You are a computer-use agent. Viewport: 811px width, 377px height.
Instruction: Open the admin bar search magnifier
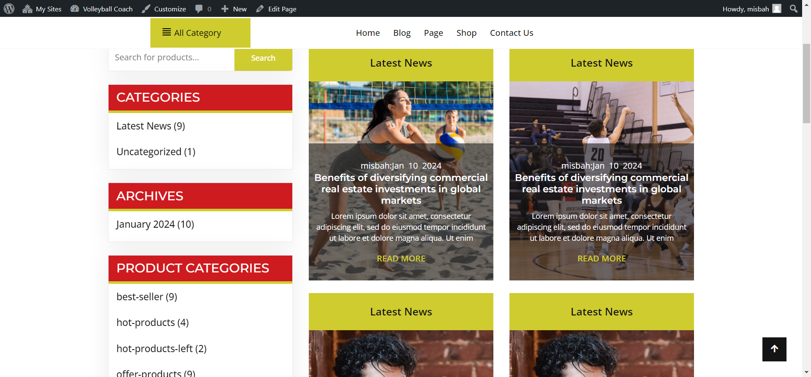(794, 8)
